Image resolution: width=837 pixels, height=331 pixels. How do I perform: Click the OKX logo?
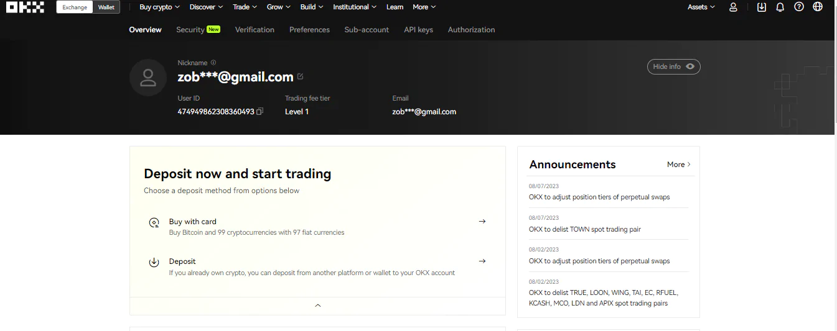click(25, 7)
